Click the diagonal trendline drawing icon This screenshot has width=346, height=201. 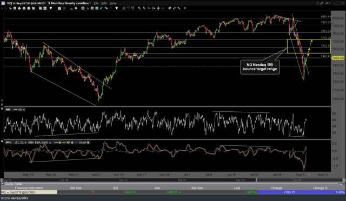tap(128, 8)
